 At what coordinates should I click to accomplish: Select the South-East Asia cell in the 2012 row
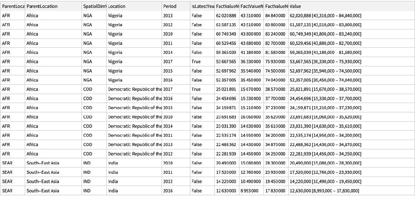coord(43,181)
